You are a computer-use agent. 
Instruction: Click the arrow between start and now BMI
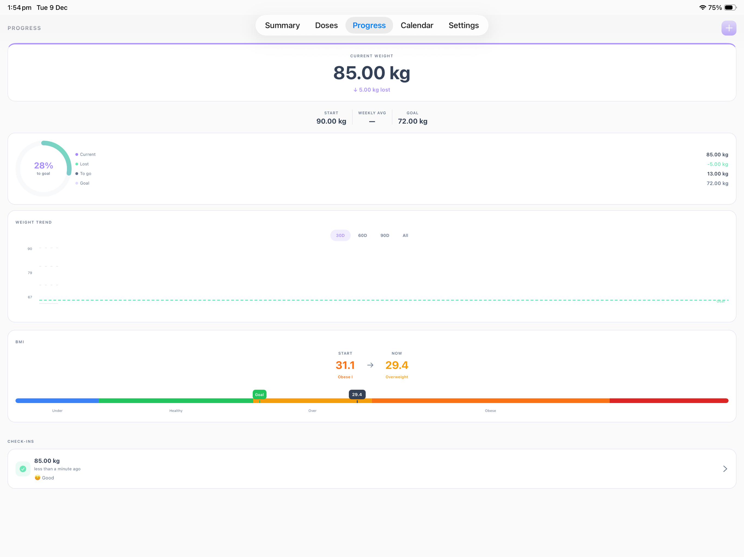click(370, 365)
